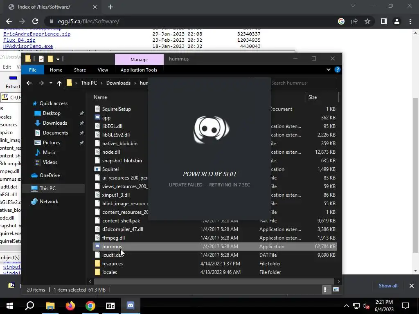The width and height of the screenshot is (419, 314).
Task: Focus the Search hummus field
Action: coord(304,83)
